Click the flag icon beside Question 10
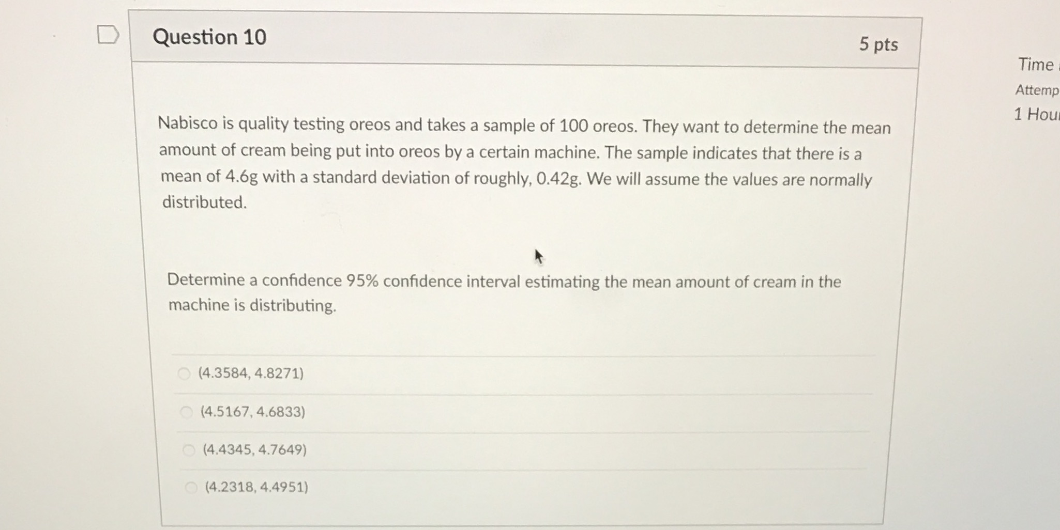The width and height of the screenshot is (1060, 530). click(x=109, y=35)
